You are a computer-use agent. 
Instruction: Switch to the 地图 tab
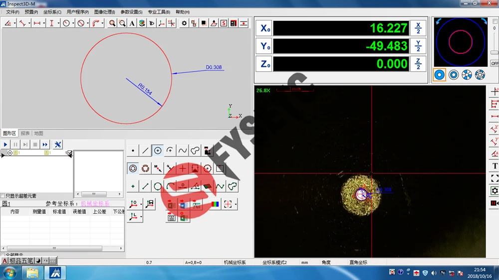click(x=38, y=133)
